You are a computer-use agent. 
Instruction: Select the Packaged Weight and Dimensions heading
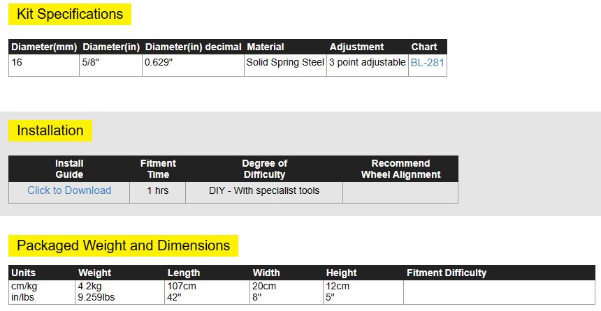pos(123,245)
